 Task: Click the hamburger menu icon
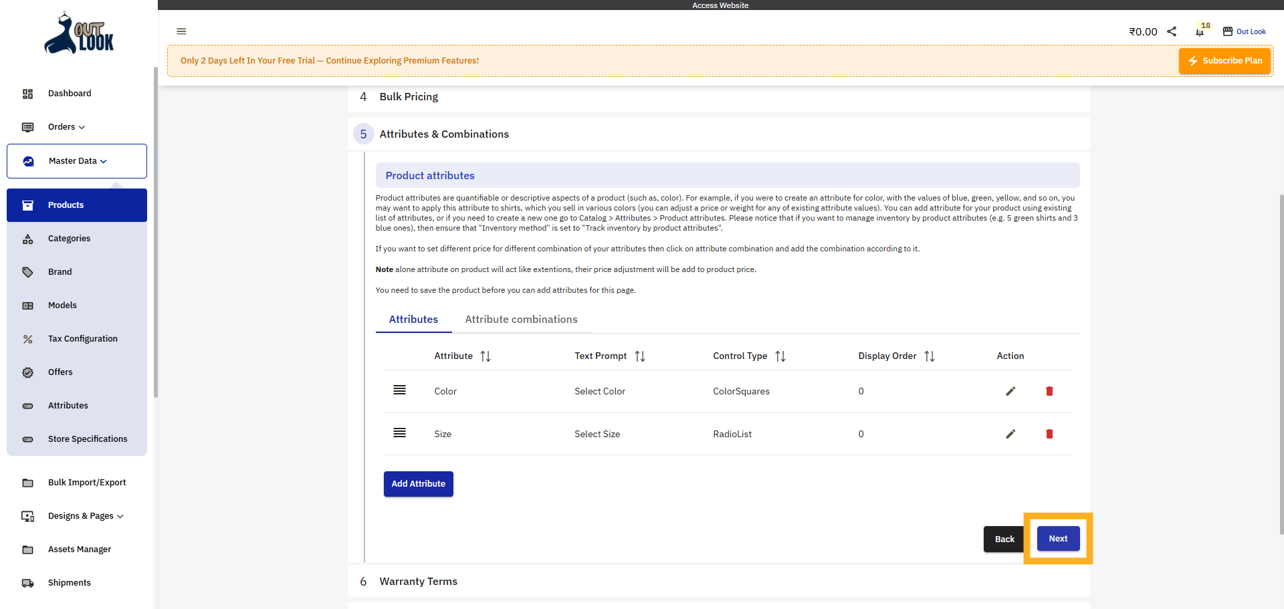181,31
